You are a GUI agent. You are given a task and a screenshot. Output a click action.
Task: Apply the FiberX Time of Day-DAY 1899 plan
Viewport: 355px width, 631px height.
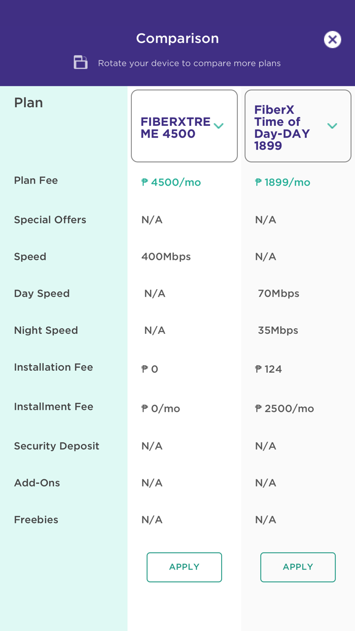click(x=298, y=567)
